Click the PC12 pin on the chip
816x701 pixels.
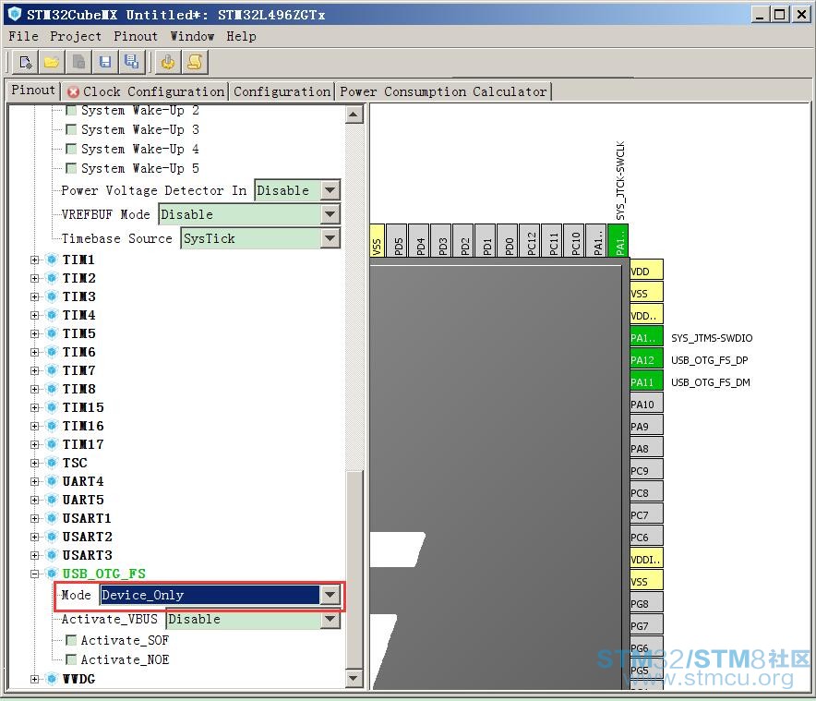tap(532, 241)
